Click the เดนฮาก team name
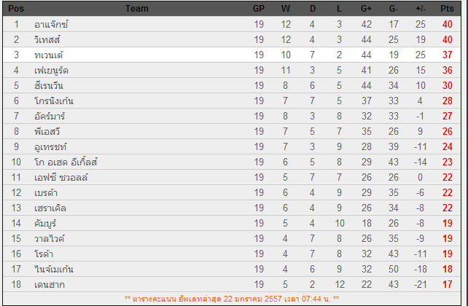The image size is (468, 306). point(50,284)
